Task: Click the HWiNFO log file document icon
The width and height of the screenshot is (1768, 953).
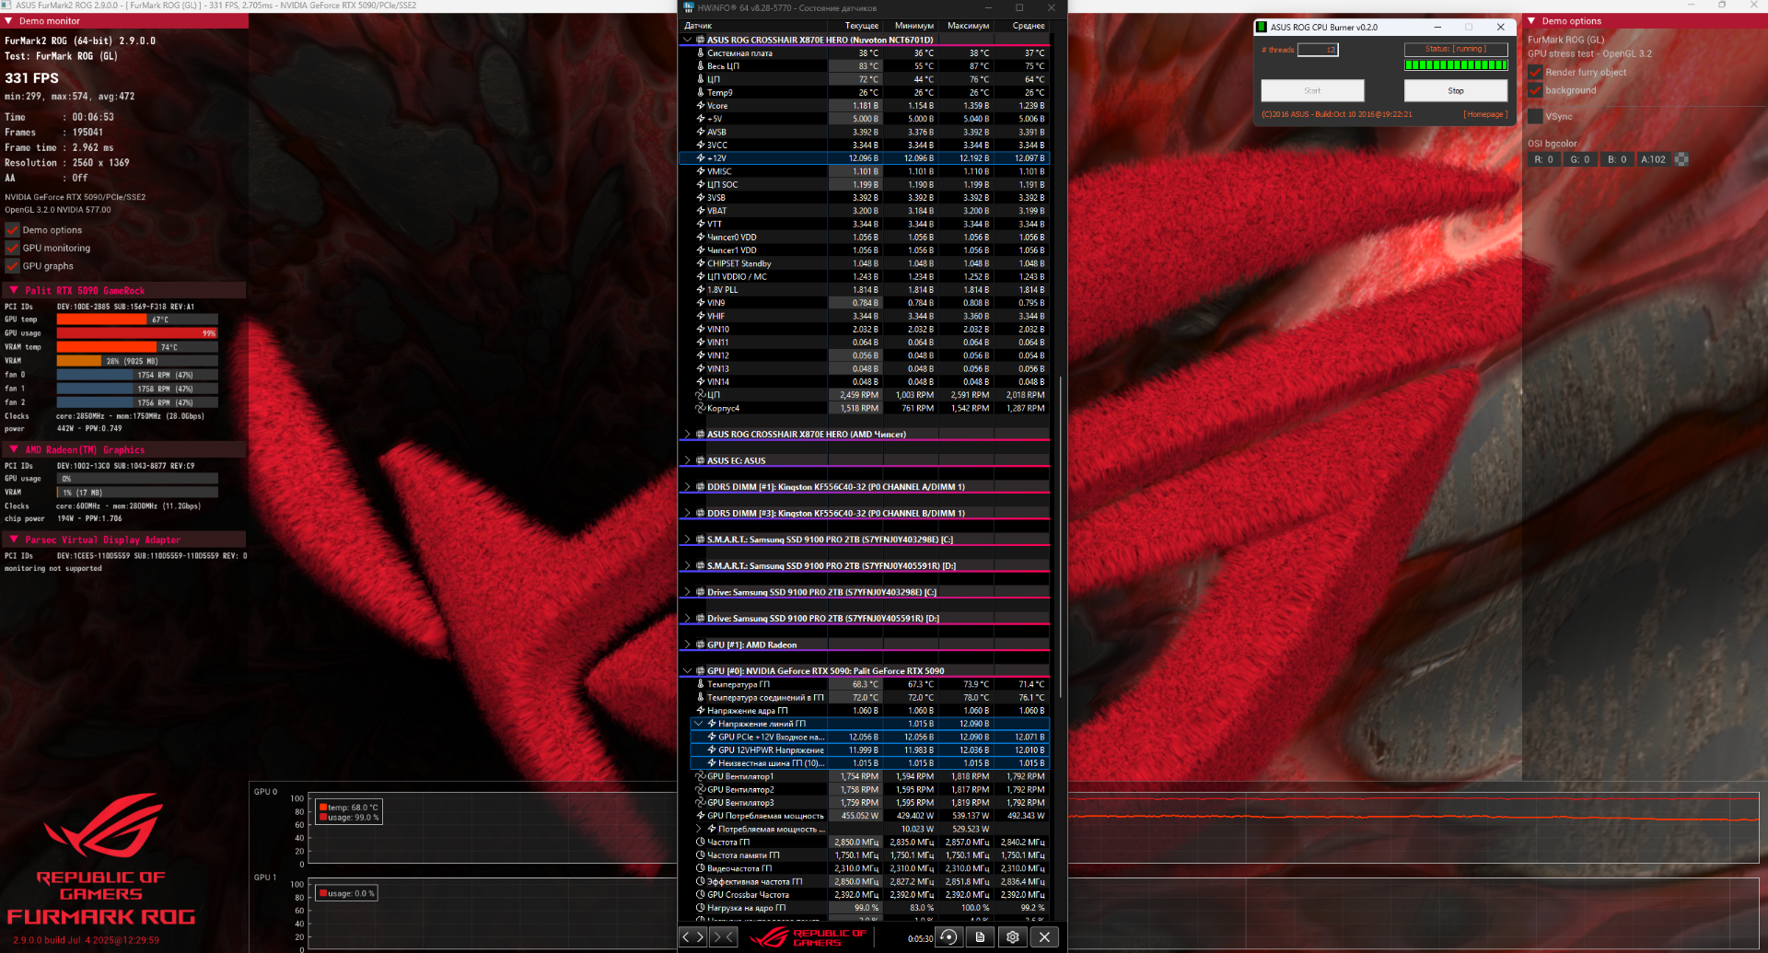Action: (x=980, y=936)
